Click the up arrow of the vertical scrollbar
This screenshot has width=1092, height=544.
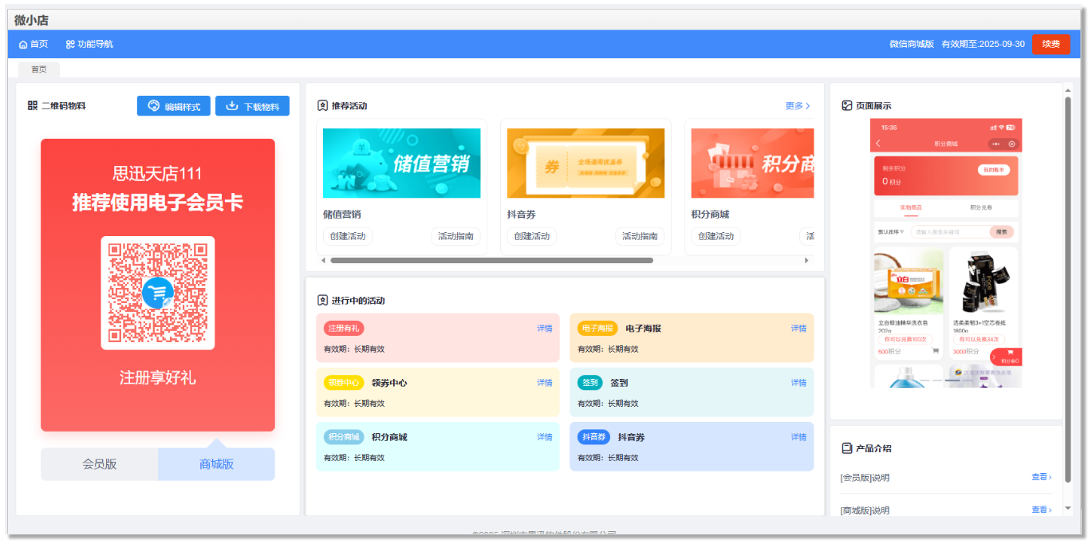coord(1068,89)
